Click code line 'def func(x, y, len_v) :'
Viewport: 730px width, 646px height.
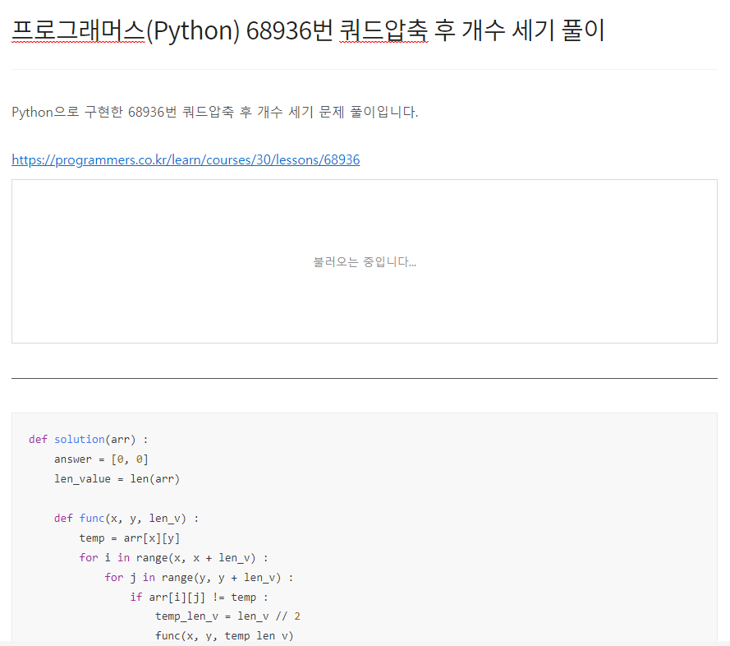tap(126, 519)
